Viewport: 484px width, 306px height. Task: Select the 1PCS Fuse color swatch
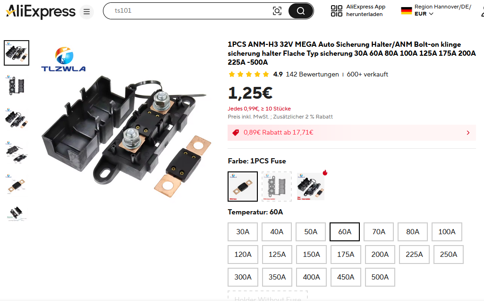(x=243, y=187)
